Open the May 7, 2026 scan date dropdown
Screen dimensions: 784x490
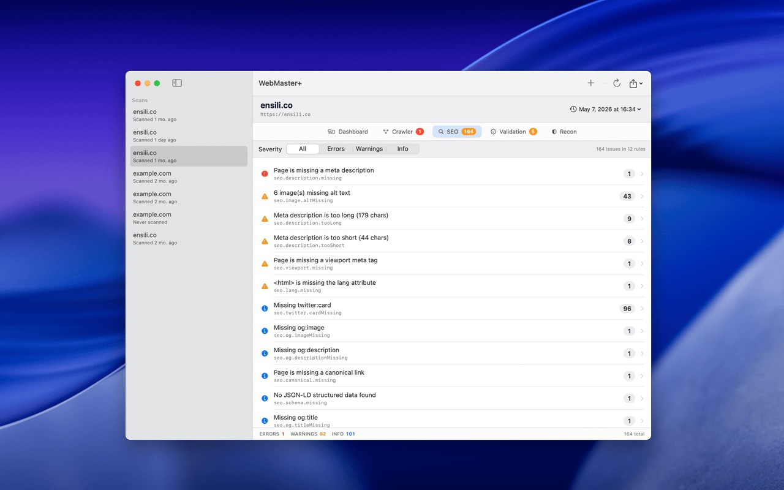[605, 109]
